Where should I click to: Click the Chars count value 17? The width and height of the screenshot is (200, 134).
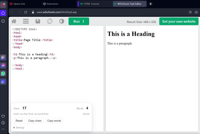click(x=24, y=108)
